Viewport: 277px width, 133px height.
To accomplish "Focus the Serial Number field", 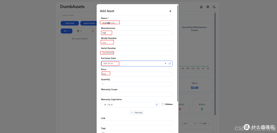I will [x=137, y=53].
